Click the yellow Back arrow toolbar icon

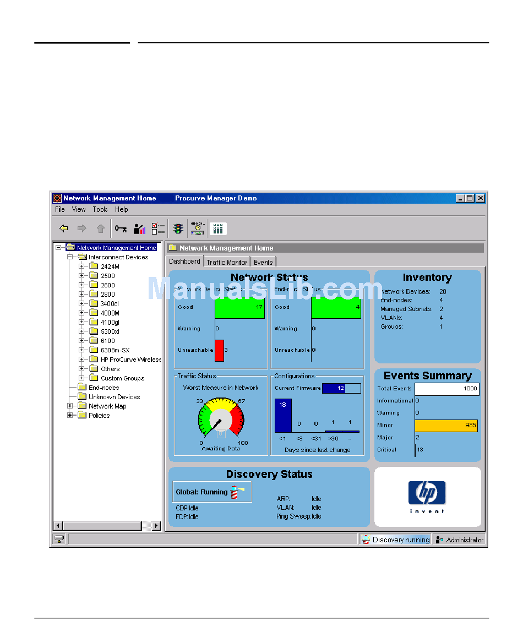[63, 228]
